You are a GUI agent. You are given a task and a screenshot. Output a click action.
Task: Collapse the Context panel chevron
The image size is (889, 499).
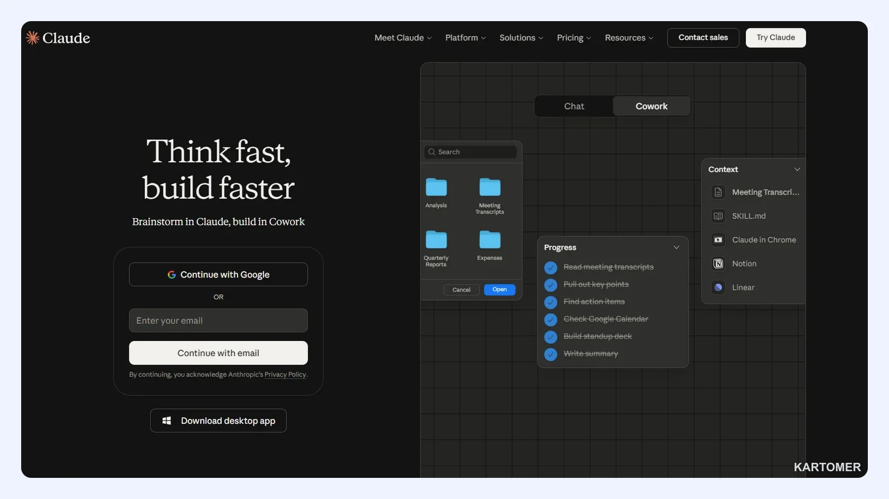(797, 170)
